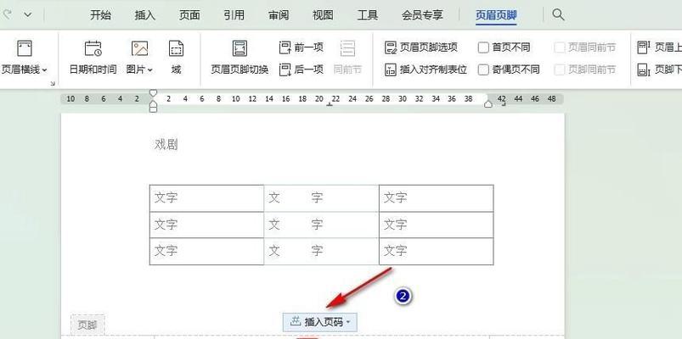
Task: Switch to the 页面 tab
Action: click(189, 15)
